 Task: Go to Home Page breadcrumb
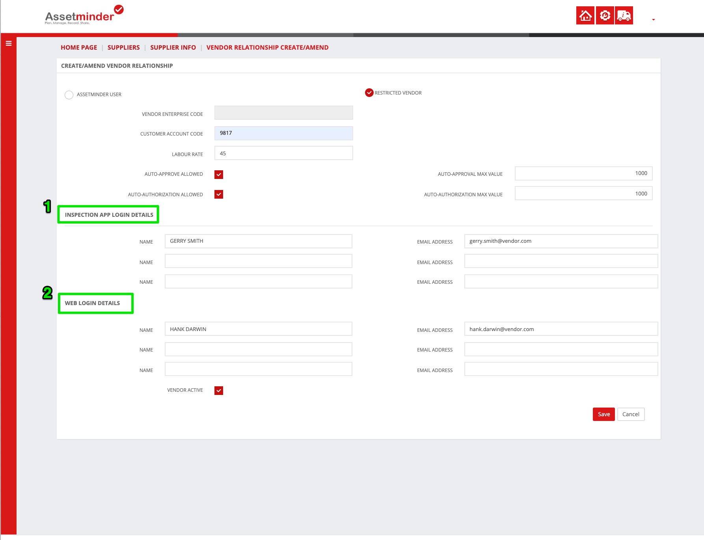79,47
